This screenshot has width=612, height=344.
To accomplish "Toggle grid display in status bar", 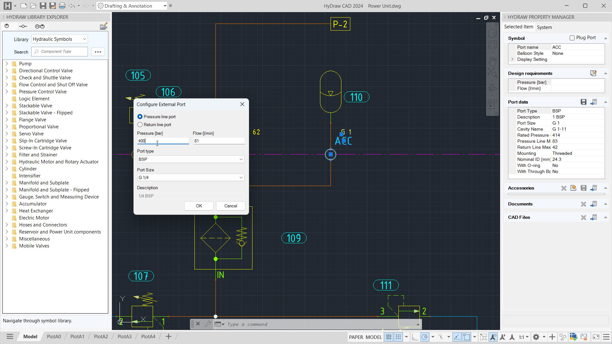I will (x=389, y=337).
